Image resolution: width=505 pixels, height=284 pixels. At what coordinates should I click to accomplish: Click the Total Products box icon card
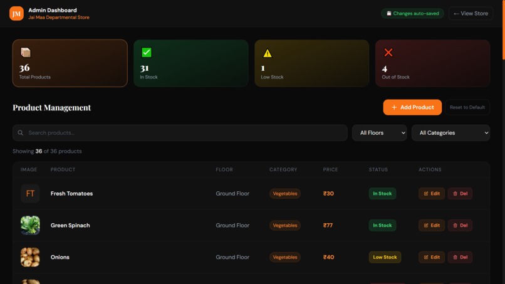coord(70,63)
